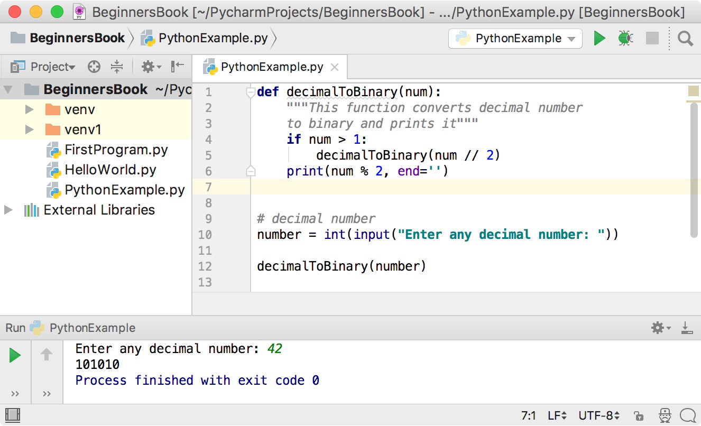Expand the venv folder arrow

30,110
